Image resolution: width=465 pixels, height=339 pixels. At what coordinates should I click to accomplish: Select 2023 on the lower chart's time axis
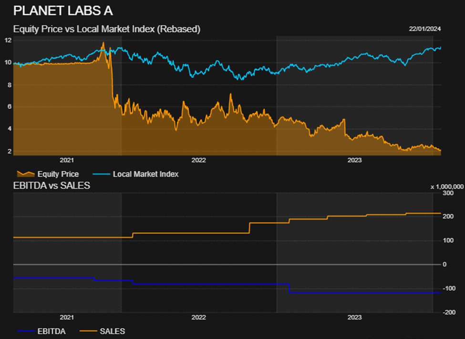tap(354, 317)
